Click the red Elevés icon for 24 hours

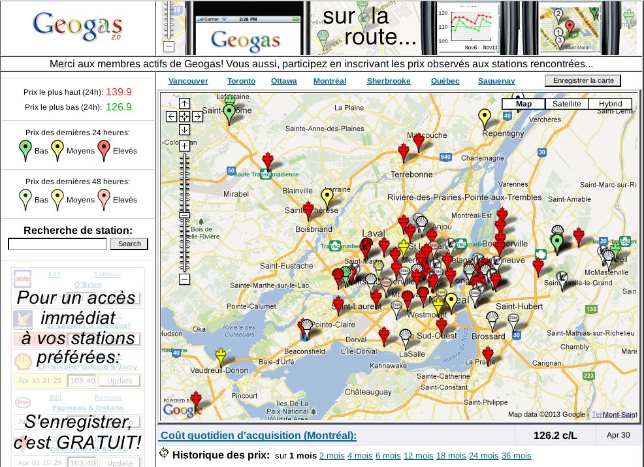pos(104,150)
